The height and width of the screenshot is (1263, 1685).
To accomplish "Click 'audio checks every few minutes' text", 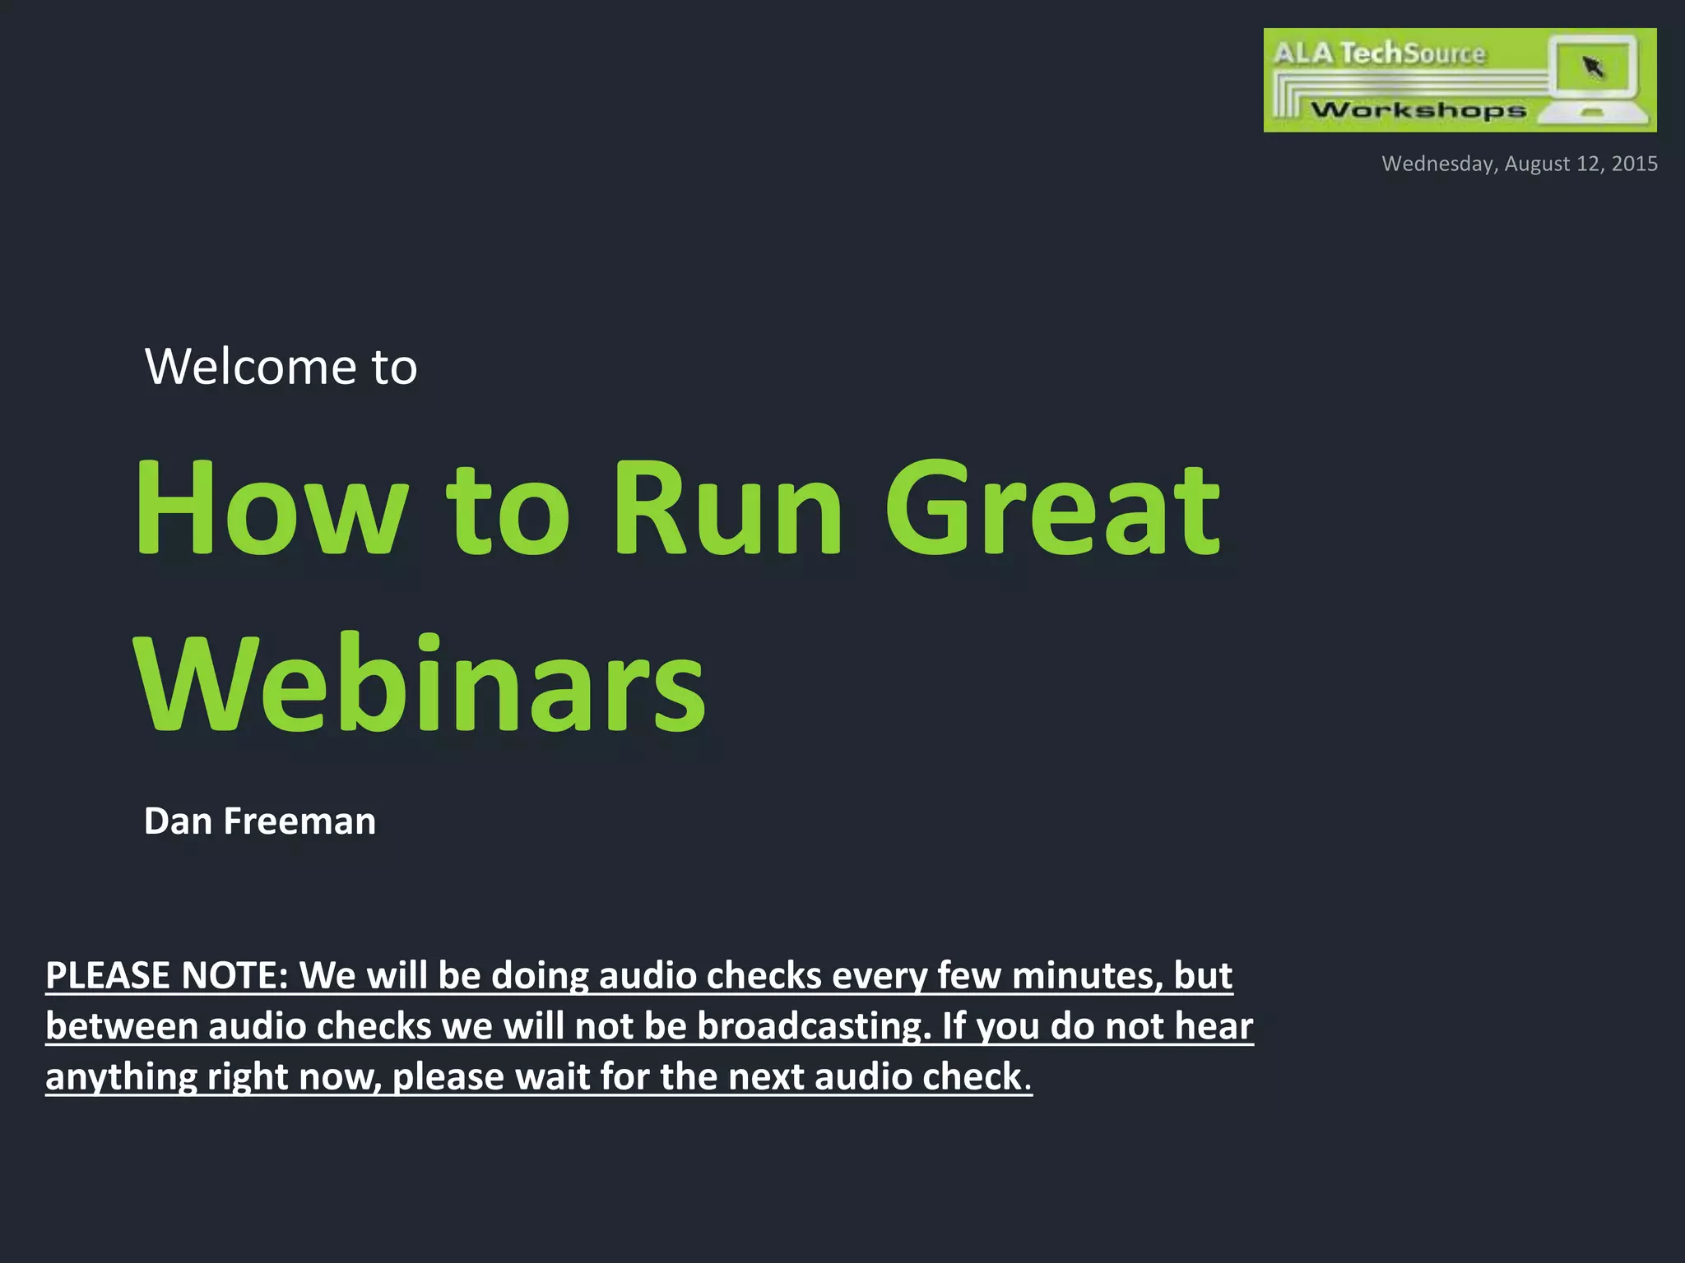I will (880, 975).
